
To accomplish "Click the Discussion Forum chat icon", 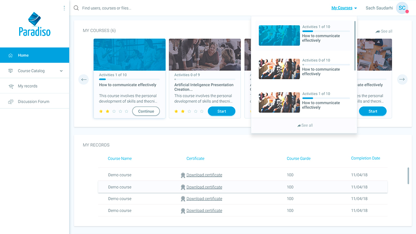I will pos(11,102).
